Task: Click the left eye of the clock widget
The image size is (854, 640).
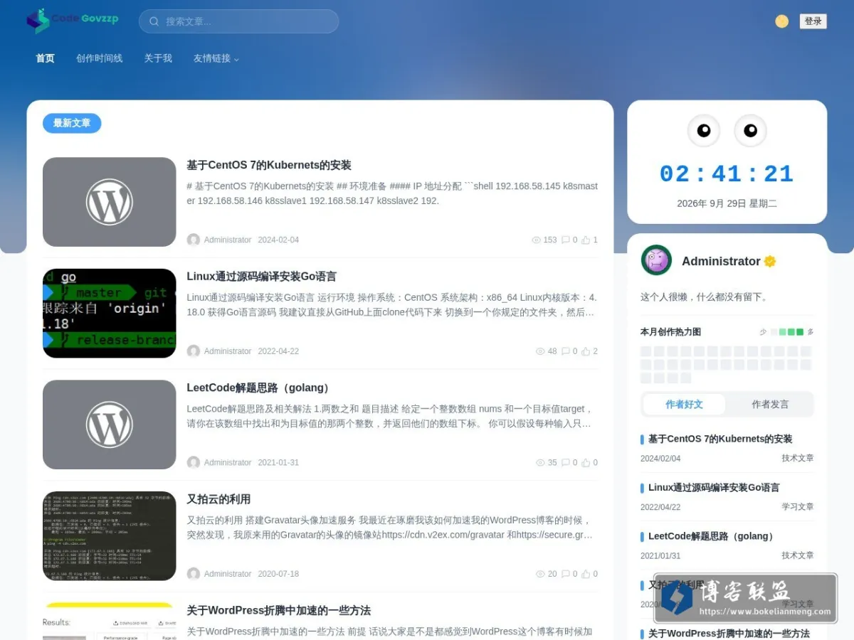Action: (703, 131)
